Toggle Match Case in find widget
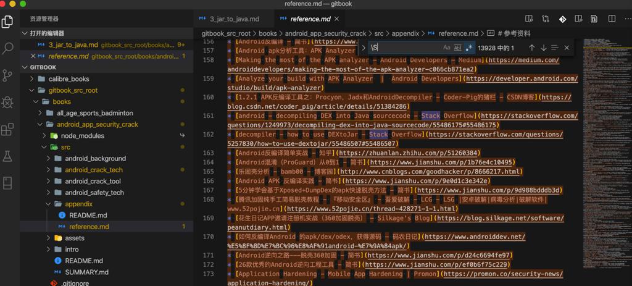The height and width of the screenshot is (286, 632). (x=447, y=48)
